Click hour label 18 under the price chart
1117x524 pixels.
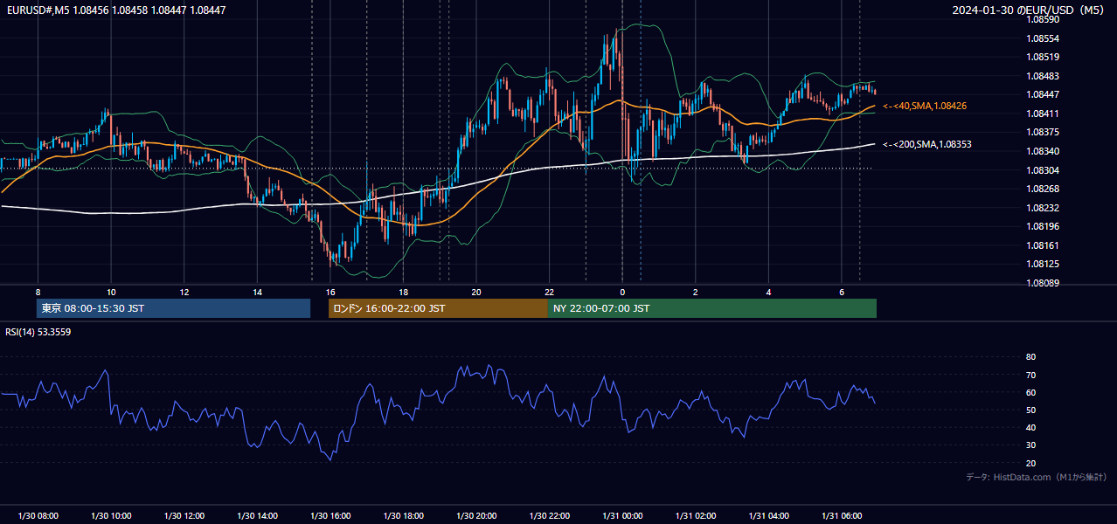403,292
